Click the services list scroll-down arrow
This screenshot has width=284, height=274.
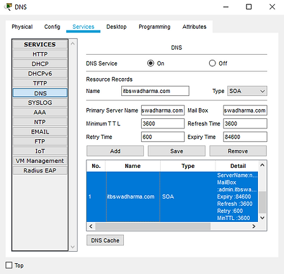tap(72, 247)
